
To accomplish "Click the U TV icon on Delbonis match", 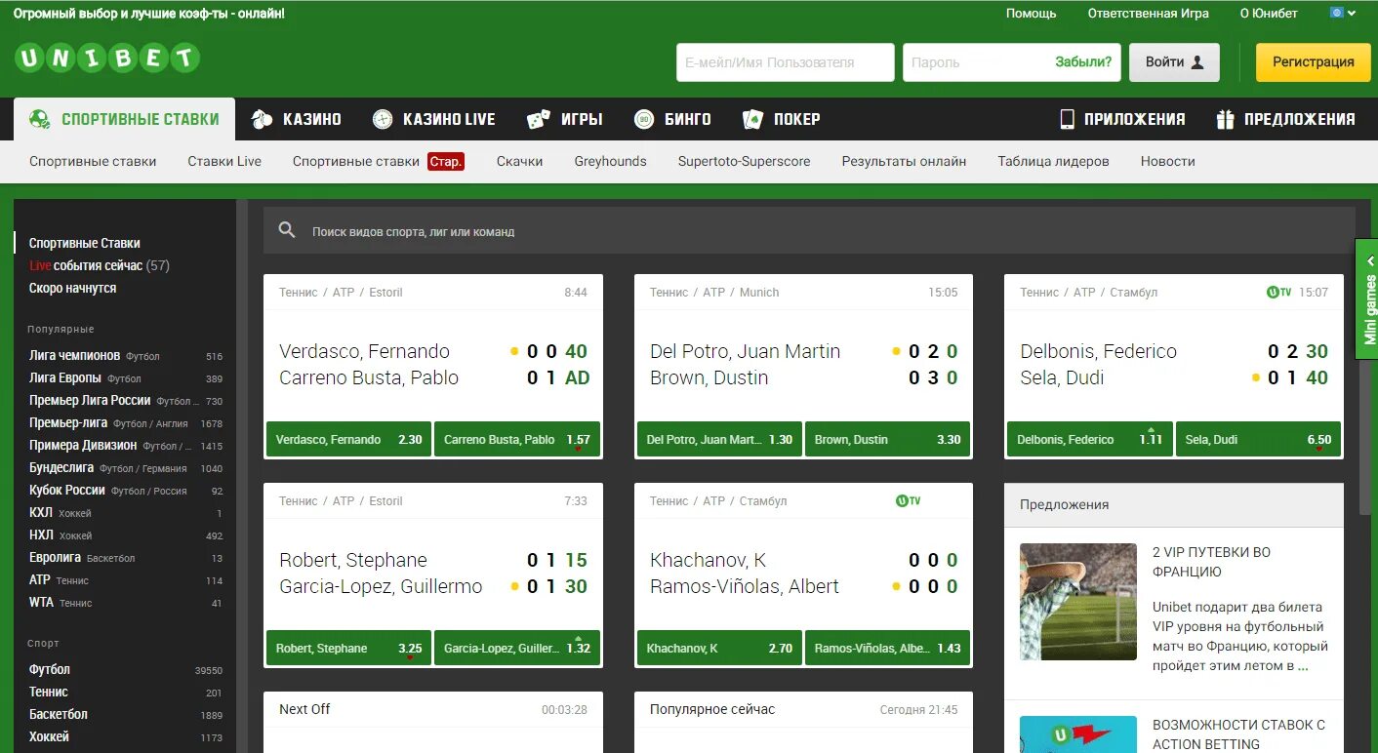I will coord(1278,293).
